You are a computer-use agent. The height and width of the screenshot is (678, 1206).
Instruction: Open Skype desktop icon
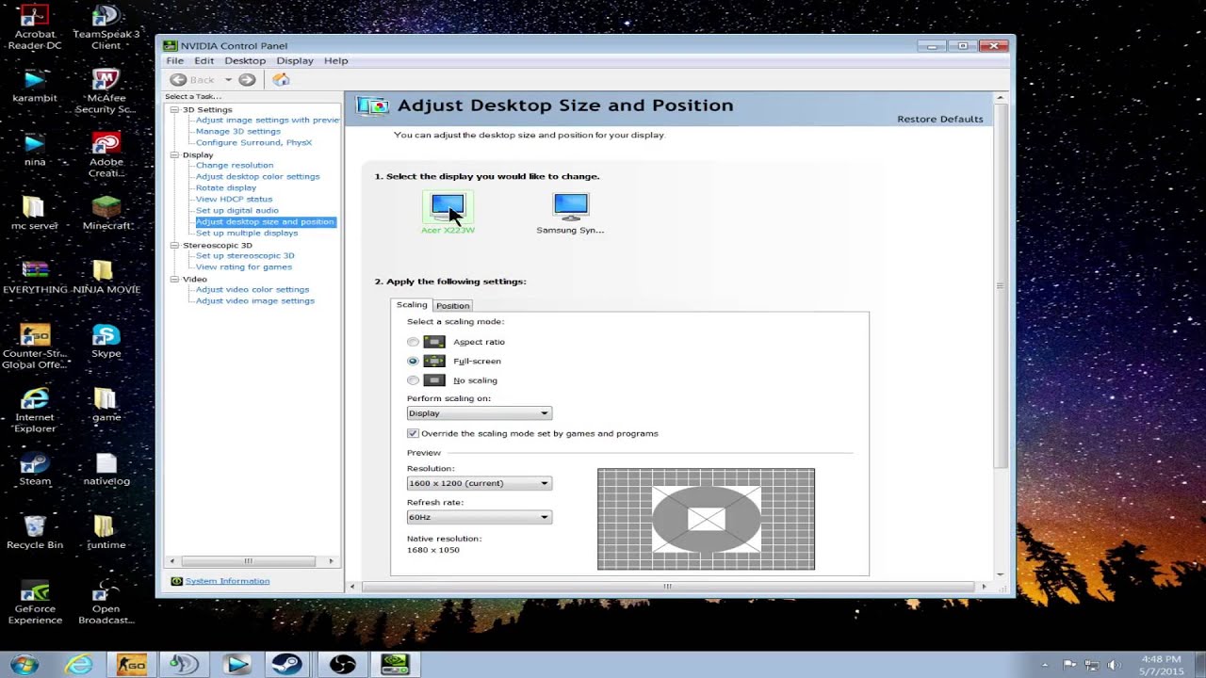coord(106,341)
